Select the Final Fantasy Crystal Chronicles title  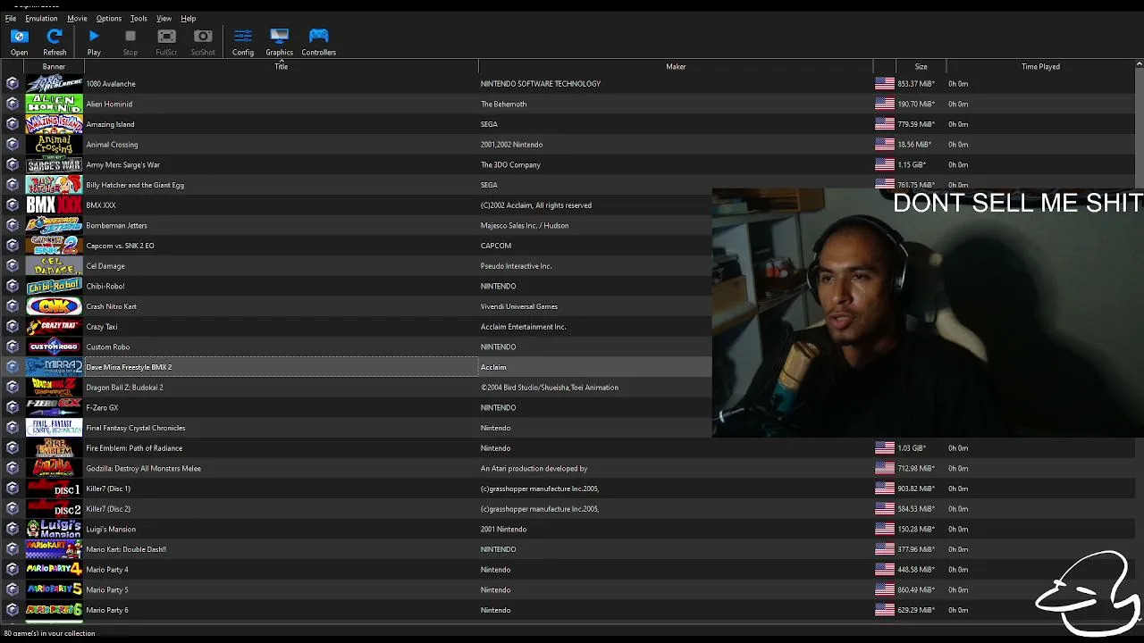(x=136, y=428)
